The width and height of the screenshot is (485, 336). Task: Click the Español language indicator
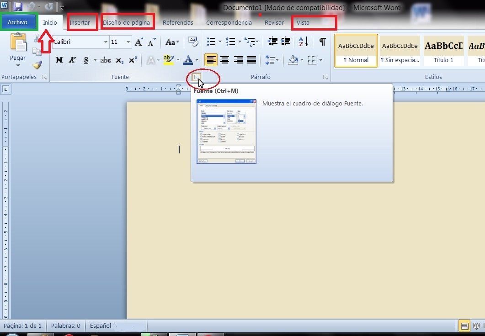101,325
